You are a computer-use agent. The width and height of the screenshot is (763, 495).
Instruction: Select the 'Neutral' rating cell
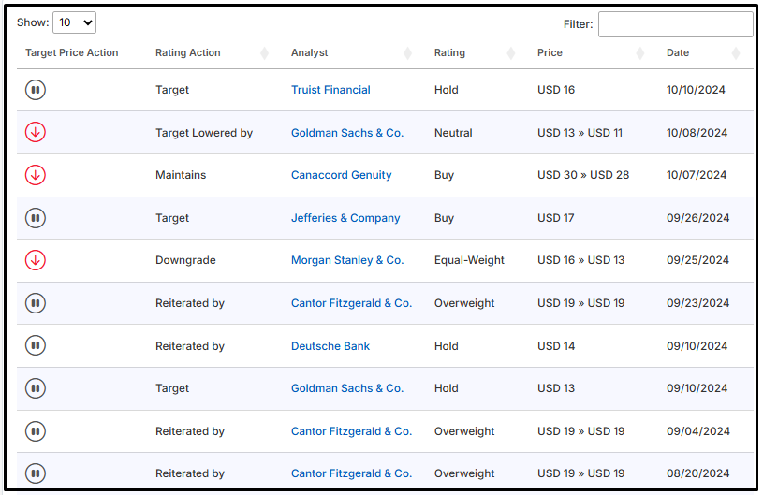pos(453,132)
